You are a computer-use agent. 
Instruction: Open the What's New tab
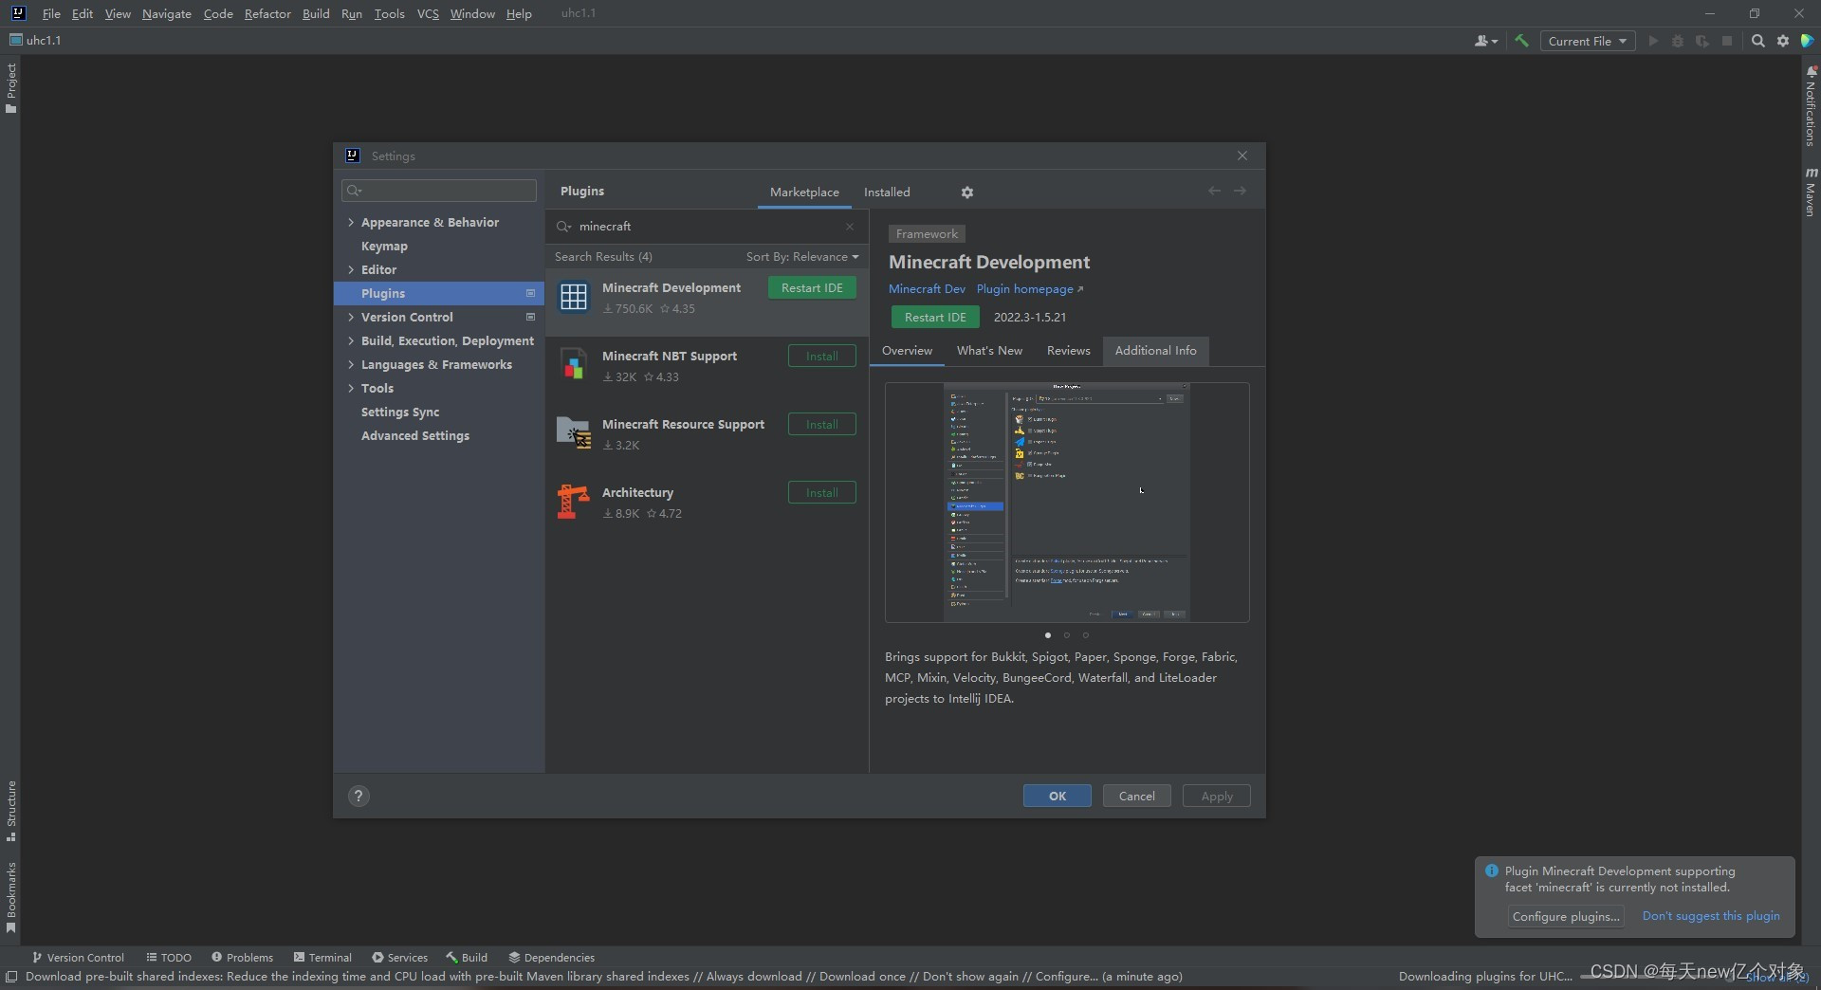(989, 351)
